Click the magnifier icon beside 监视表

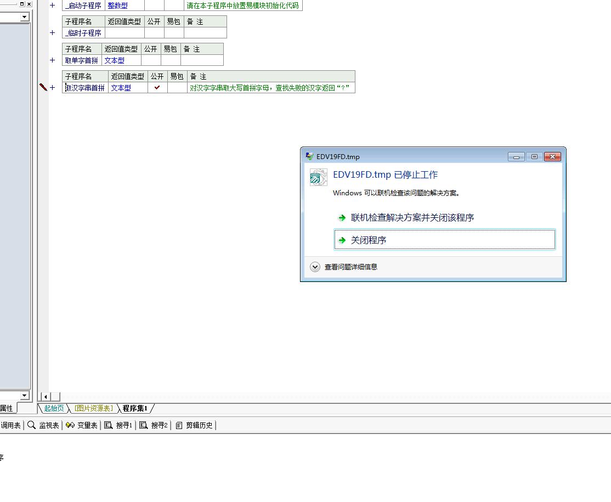pos(32,425)
